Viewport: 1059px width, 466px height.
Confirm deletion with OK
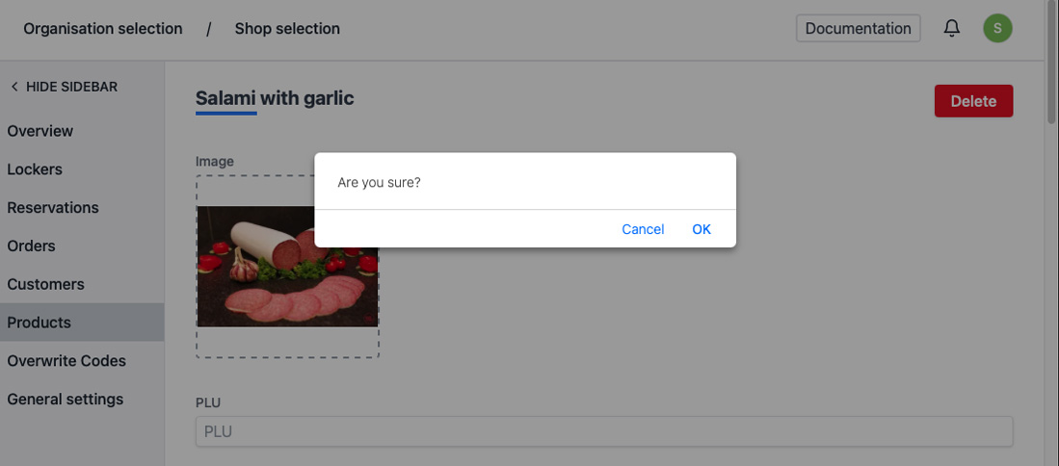702,229
